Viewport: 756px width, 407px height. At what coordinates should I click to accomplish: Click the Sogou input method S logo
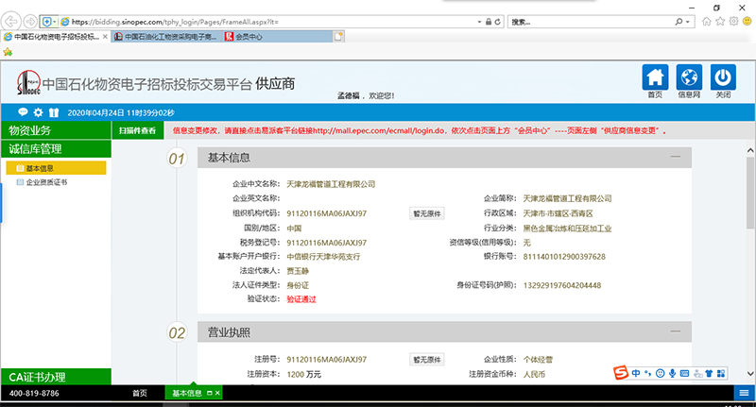tap(621, 373)
